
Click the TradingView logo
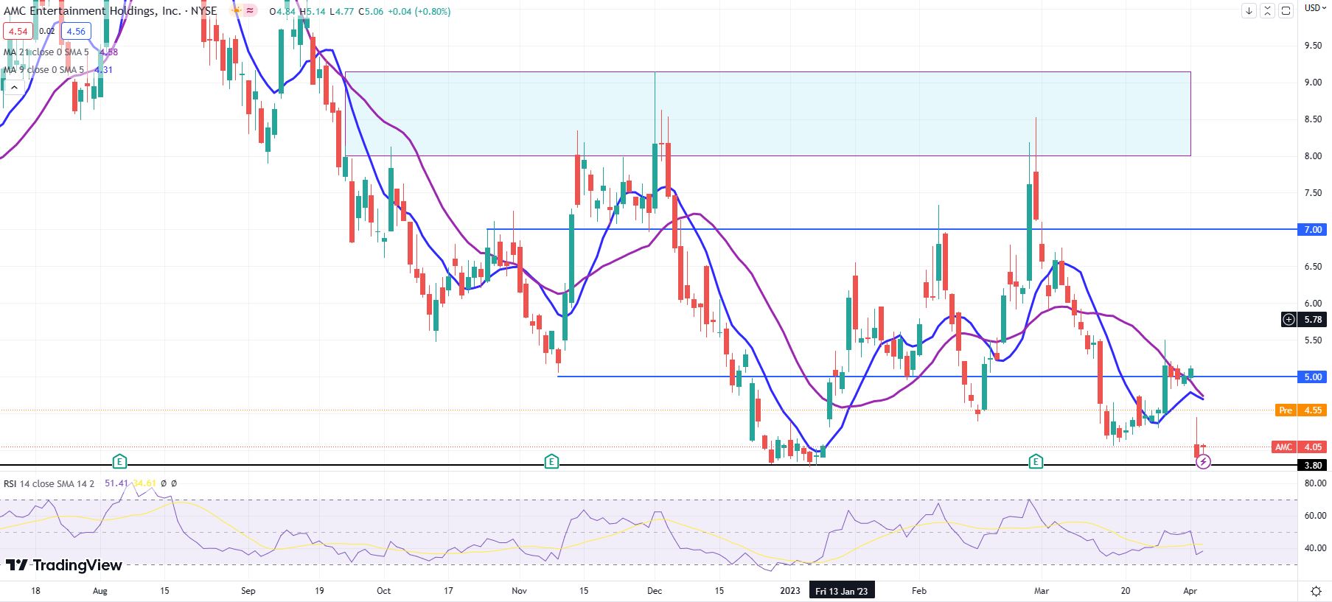(x=63, y=565)
